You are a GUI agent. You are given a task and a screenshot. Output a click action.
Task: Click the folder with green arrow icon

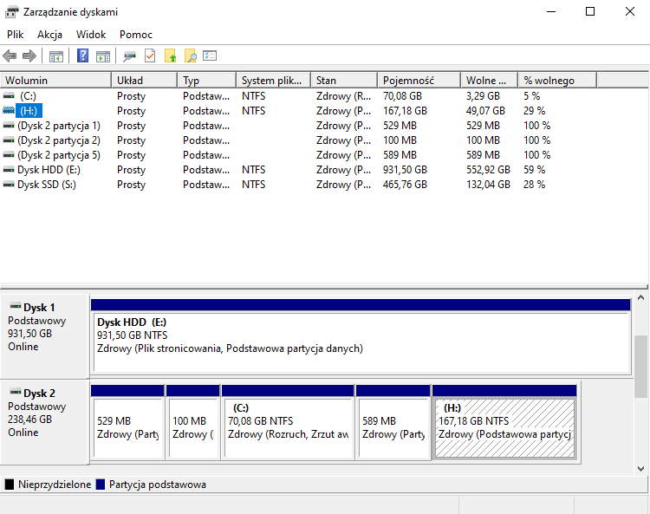point(171,56)
